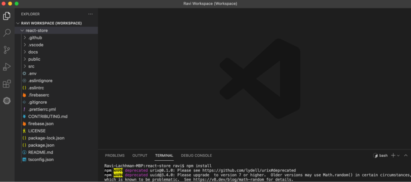The width and height of the screenshot is (411, 182).
Task: Open the Run and Debug view
Action: pyautogui.click(x=7, y=67)
